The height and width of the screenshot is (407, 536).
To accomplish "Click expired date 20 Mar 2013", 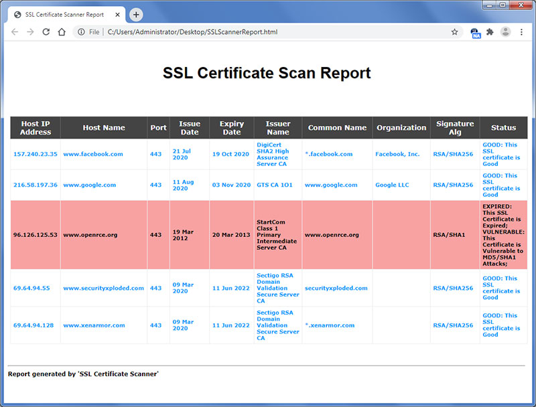I will pyautogui.click(x=231, y=235).
